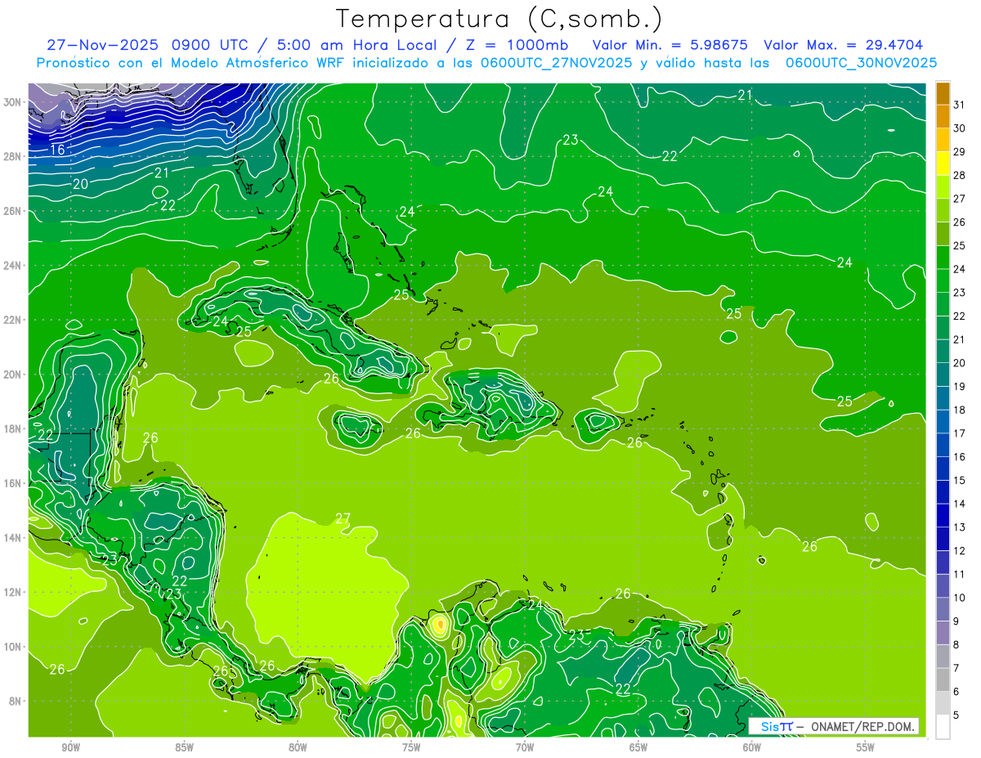Click the '0600UTC_30NOV2025' valid-until text
981x758 pixels.
click(x=861, y=63)
